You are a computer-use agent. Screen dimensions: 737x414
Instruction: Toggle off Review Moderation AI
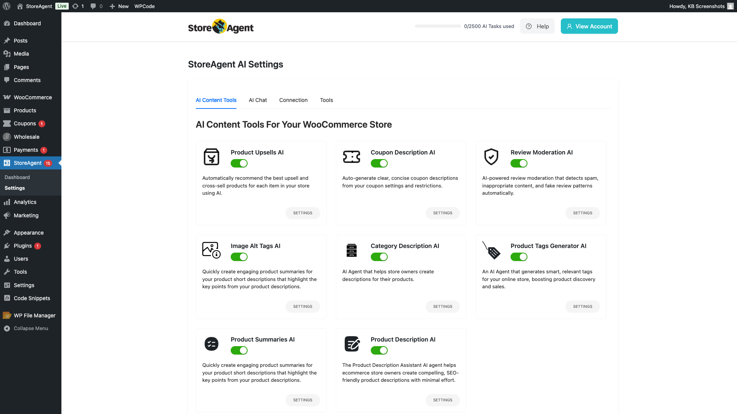point(519,164)
